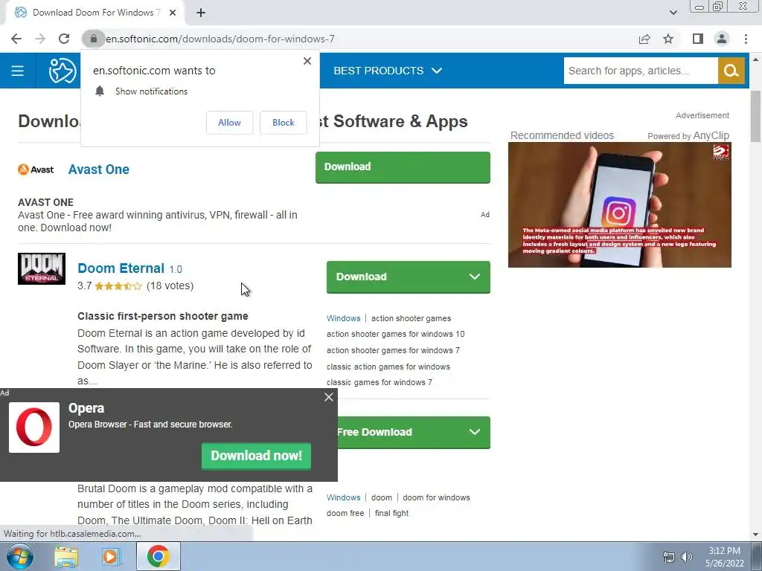Download Avast One
Viewport: 762px width, 571px height.
click(403, 167)
